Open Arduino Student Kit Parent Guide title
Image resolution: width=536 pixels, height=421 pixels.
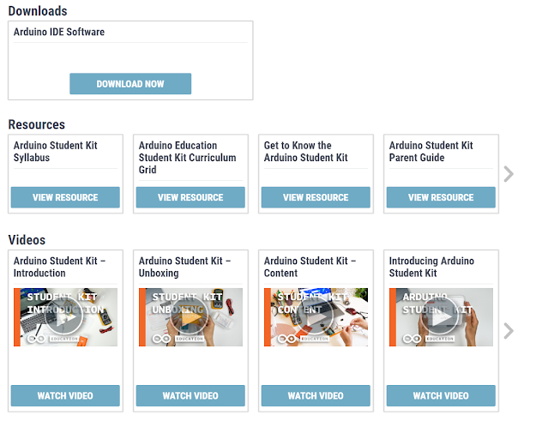pos(431,152)
